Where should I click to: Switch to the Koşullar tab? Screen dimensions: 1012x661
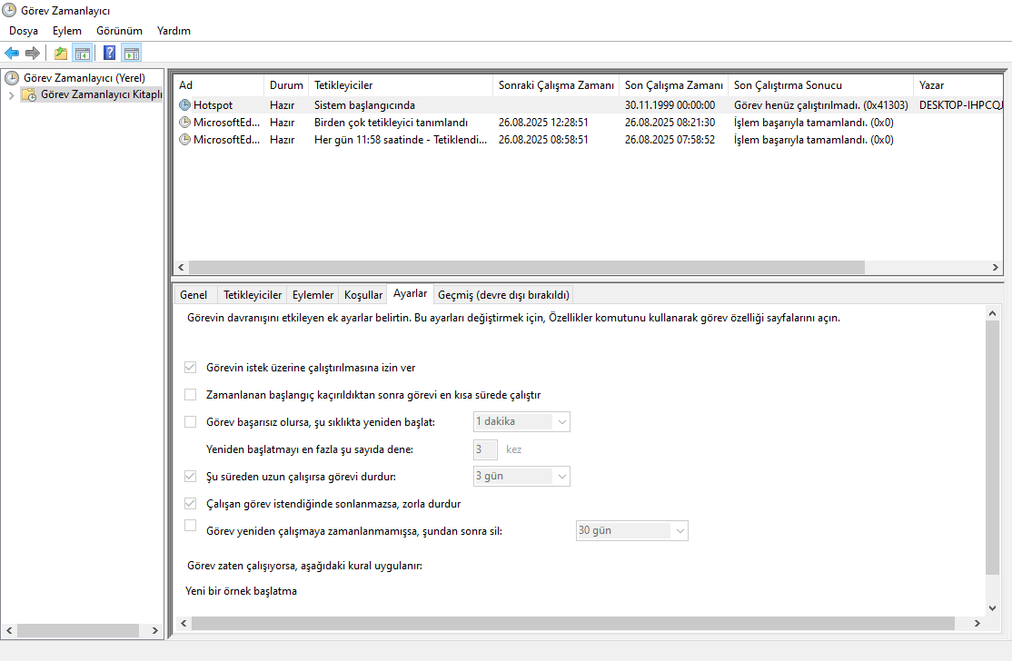pos(363,295)
